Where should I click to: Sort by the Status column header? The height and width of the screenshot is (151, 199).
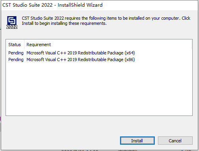click(15, 45)
